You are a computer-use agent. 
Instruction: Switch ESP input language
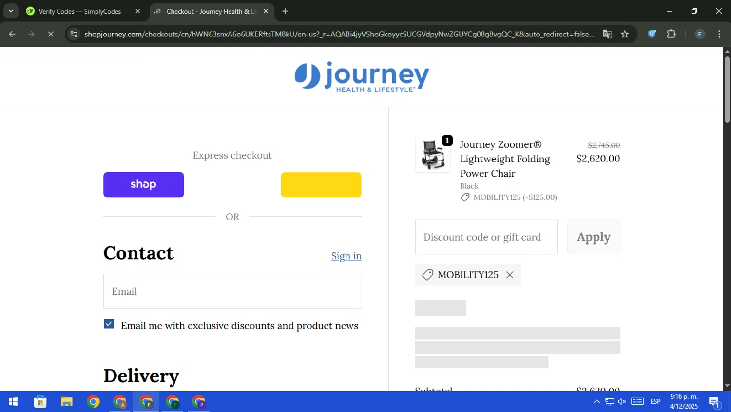[655, 402]
